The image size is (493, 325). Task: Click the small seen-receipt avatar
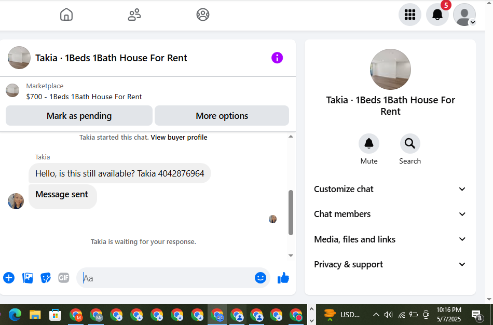click(272, 219)
